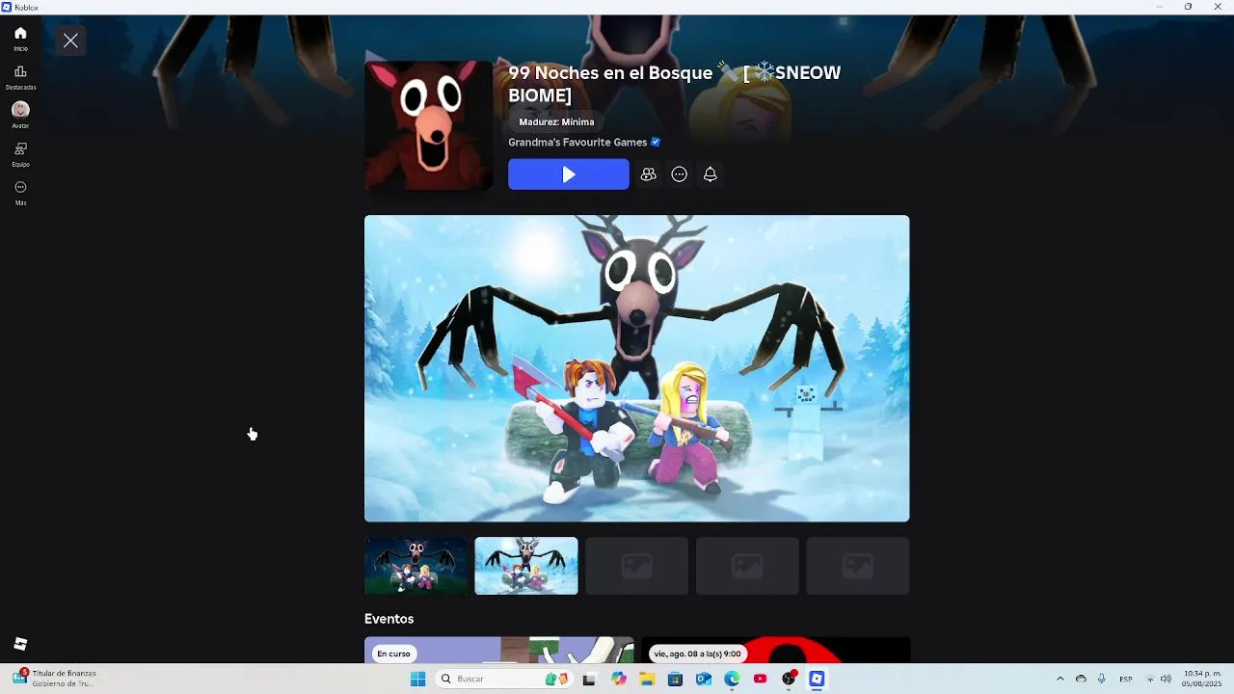
Task: Open the Windows Start menu
Action: point(417,679)
